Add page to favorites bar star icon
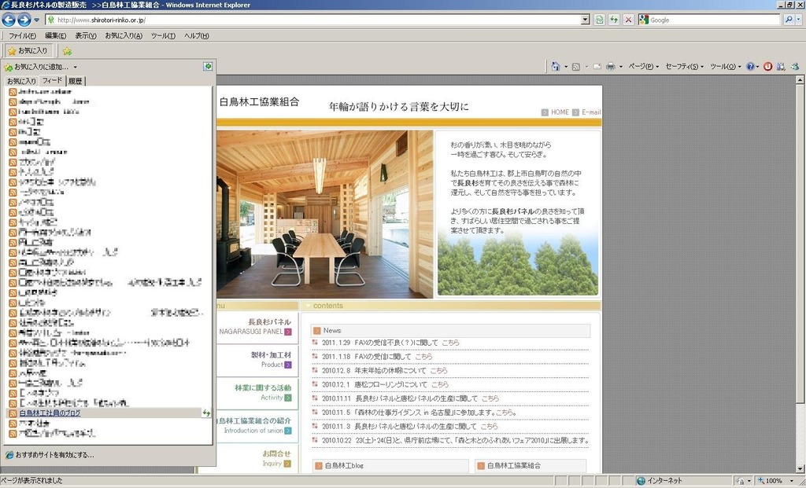Screen dimensions: 806x488 67,51
